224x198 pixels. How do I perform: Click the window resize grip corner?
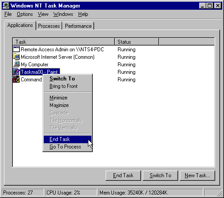tap(220, 193)
